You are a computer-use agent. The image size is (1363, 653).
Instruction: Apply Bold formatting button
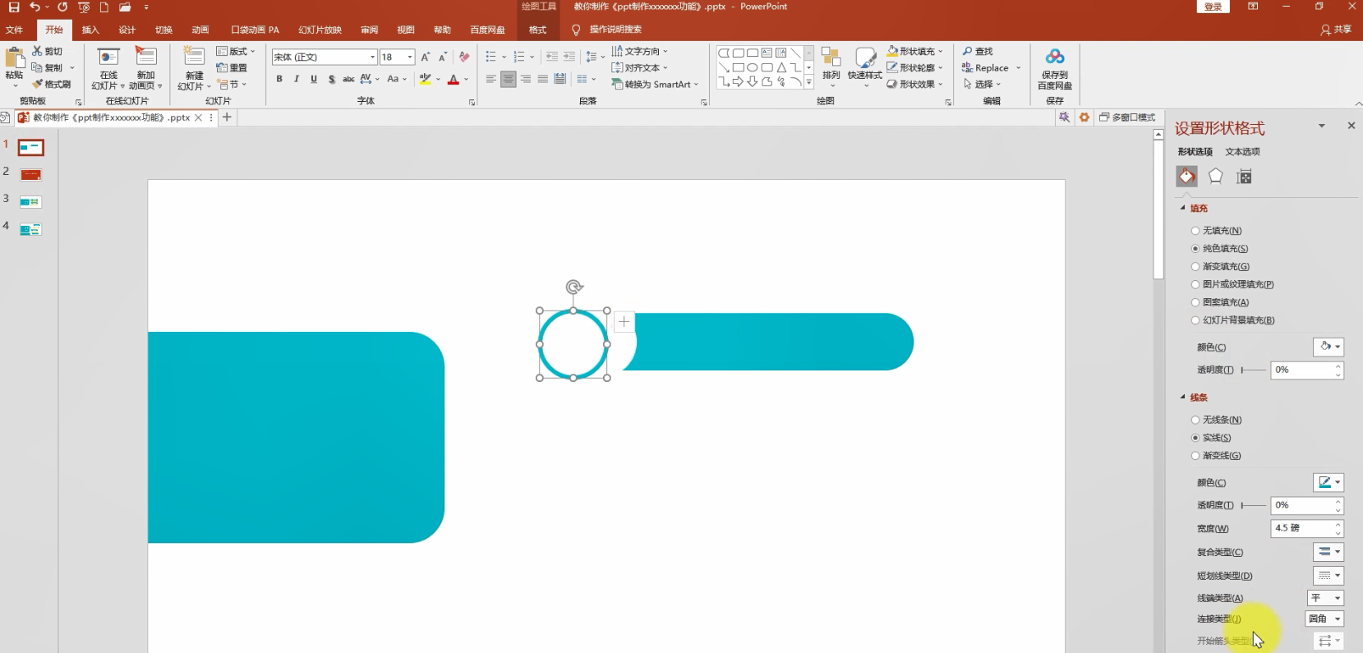(279, 79)
